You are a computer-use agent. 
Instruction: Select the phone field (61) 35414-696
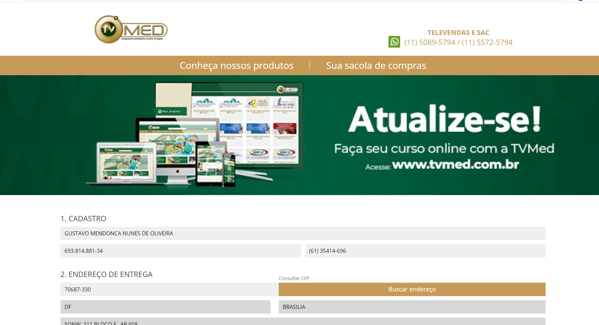(425, 251)
